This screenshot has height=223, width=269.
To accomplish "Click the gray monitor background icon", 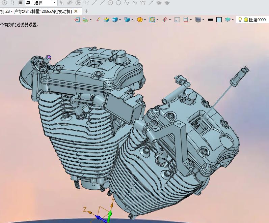I will click(x=198, y=20).
